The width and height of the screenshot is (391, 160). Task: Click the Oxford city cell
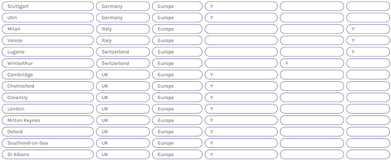48,132
